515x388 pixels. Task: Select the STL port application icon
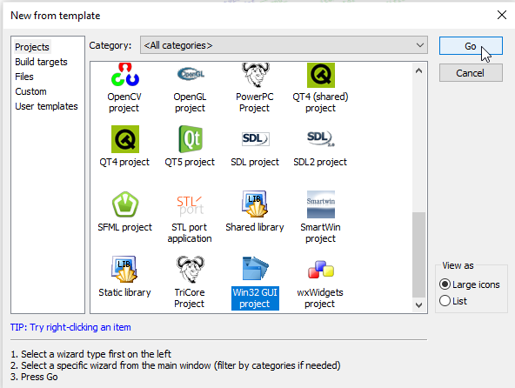click(x=191, y=205)
